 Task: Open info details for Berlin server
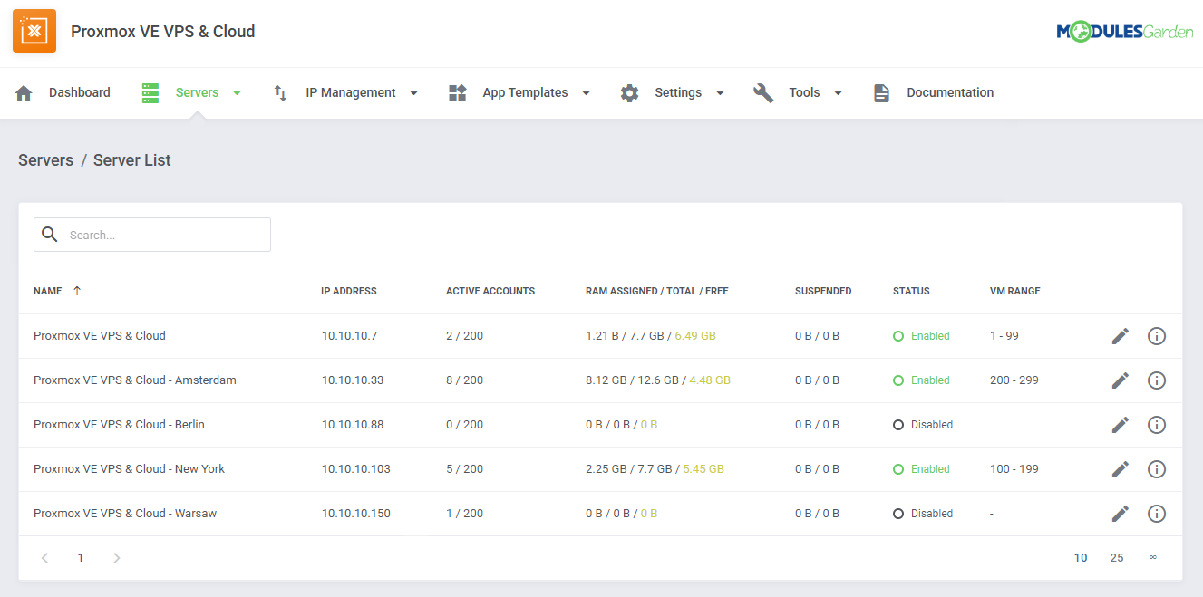1156,424
